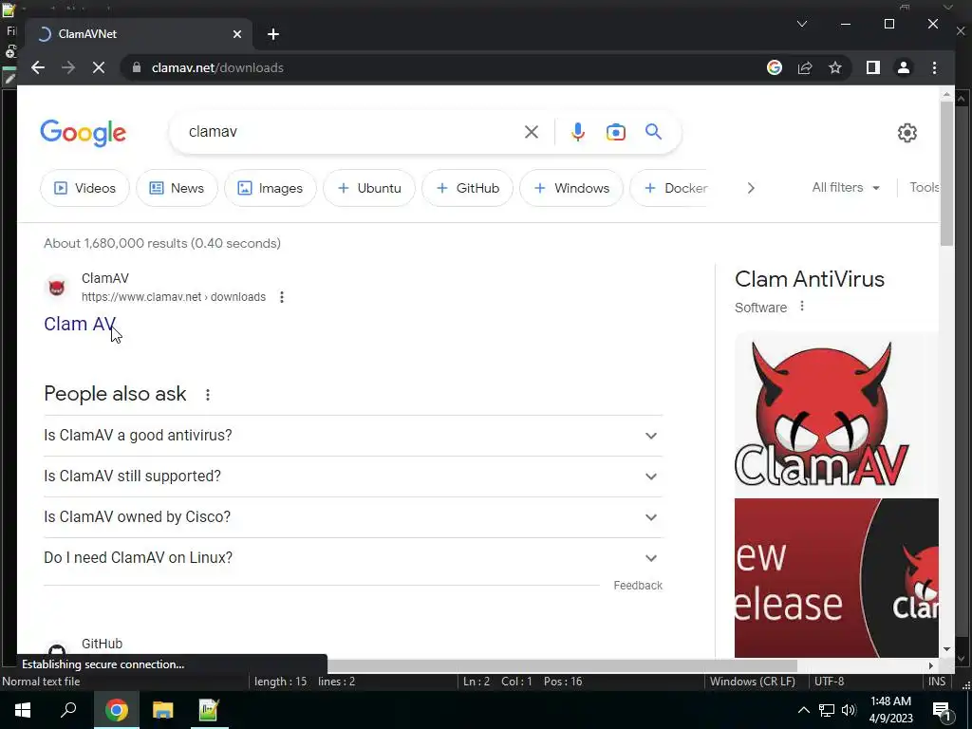972x729 pixels.
Task: Open Chrome side panel
Action: pos(873,67)
